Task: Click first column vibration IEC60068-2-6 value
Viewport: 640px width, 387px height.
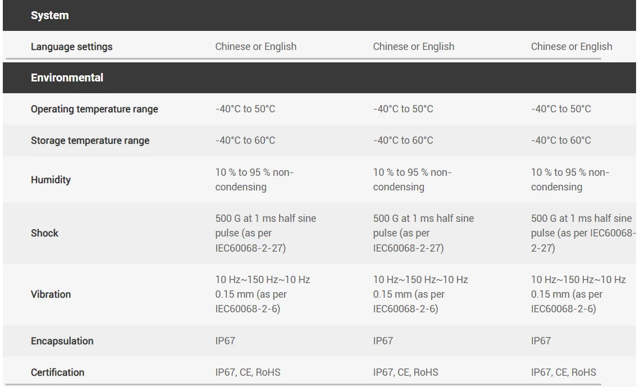Action: 262,294
